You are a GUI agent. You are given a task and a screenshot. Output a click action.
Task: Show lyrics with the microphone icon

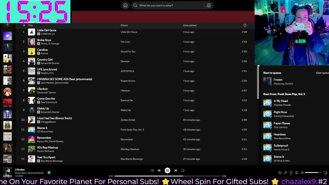(285, 173)
